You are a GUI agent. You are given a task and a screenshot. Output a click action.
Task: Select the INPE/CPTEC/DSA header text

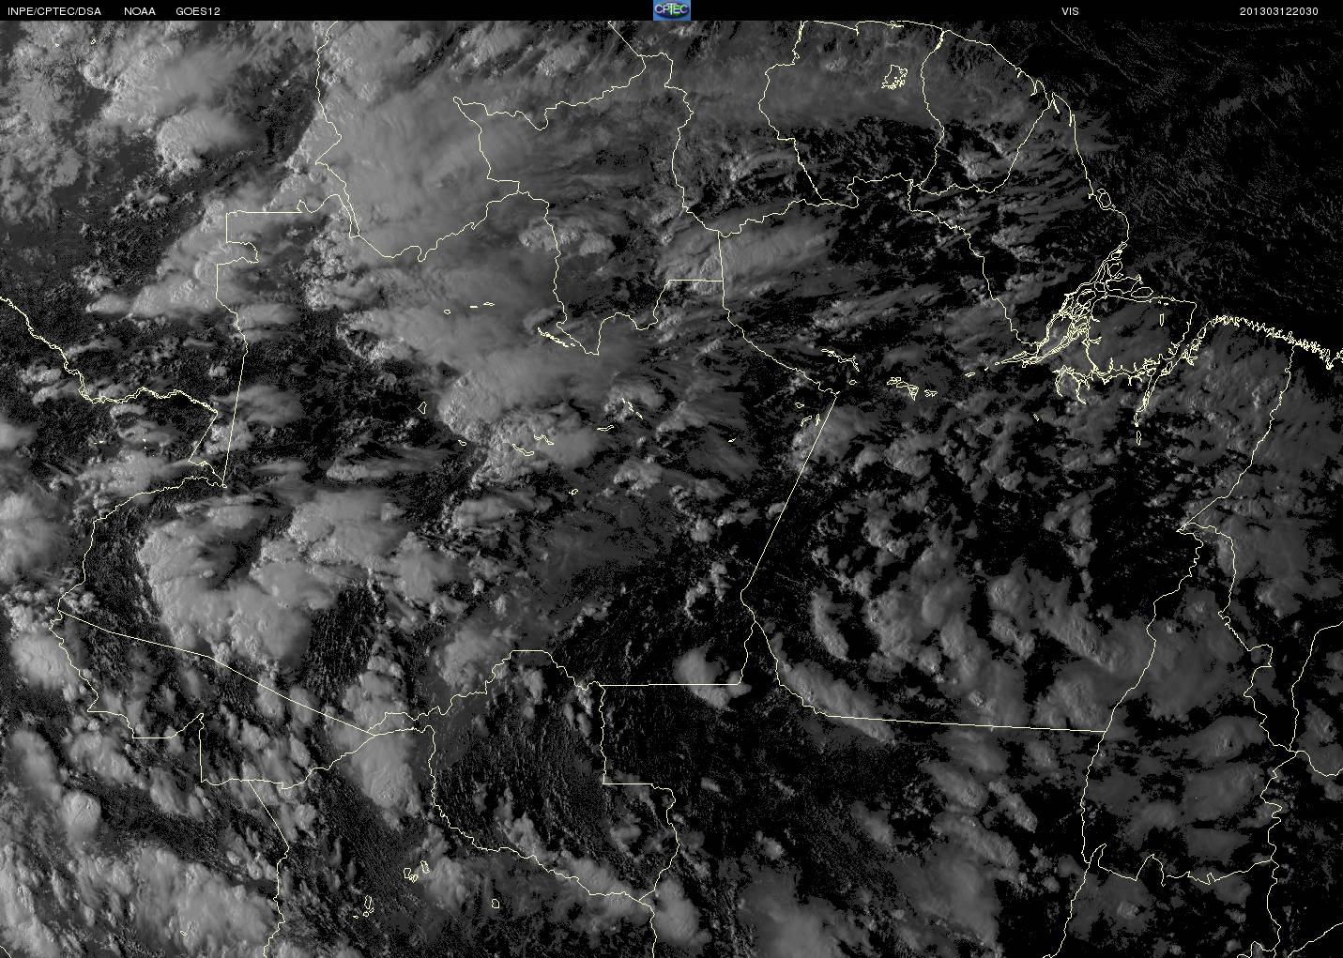(53, 11)
